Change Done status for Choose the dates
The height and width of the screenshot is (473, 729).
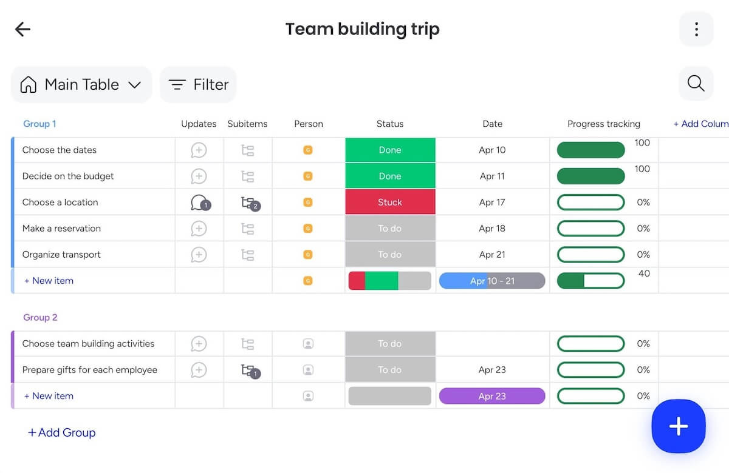pyautogui.click(x=390, y=150)
